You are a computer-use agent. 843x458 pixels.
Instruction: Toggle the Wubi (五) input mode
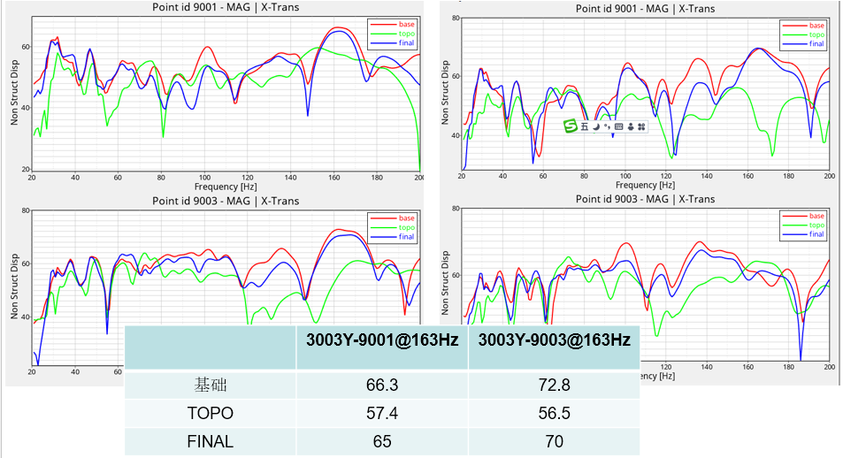(585, 126)
